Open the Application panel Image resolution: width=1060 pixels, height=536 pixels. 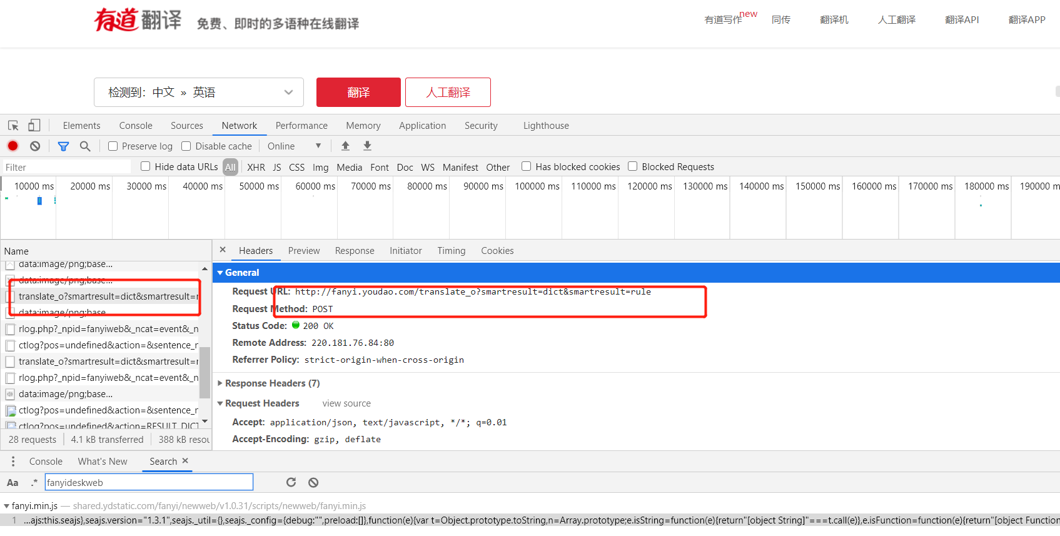pyautogui.click(x=423, y=125)
